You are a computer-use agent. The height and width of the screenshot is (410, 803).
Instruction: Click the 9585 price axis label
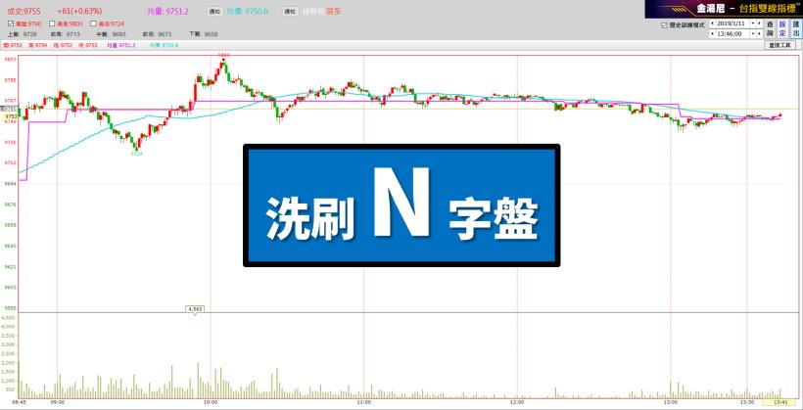tap(10, 307)
